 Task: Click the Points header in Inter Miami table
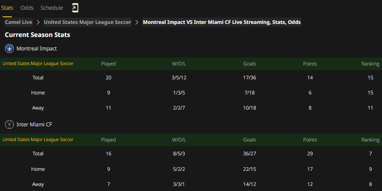[310, 140]
